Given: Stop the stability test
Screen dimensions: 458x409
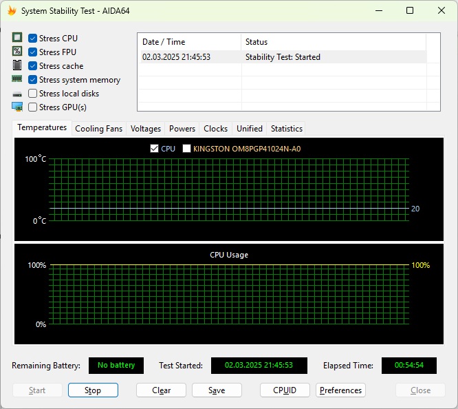Looking at the screenshot, I should click(x=93, y=390).
